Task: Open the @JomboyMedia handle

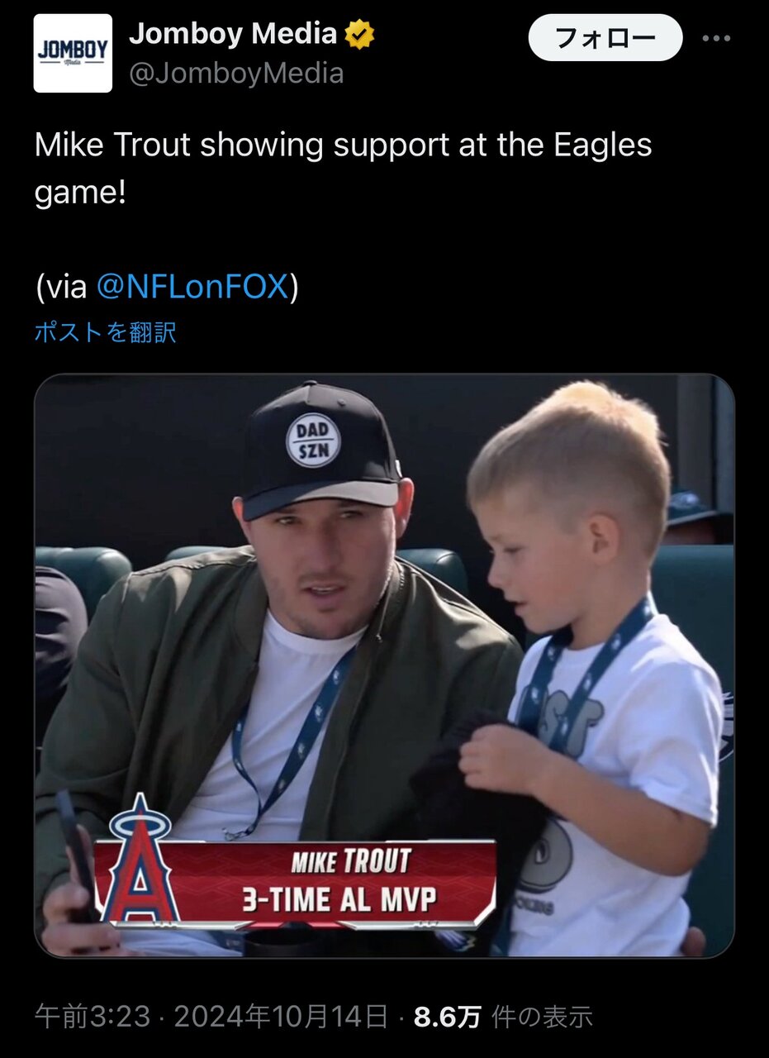Action: [236, 74]
